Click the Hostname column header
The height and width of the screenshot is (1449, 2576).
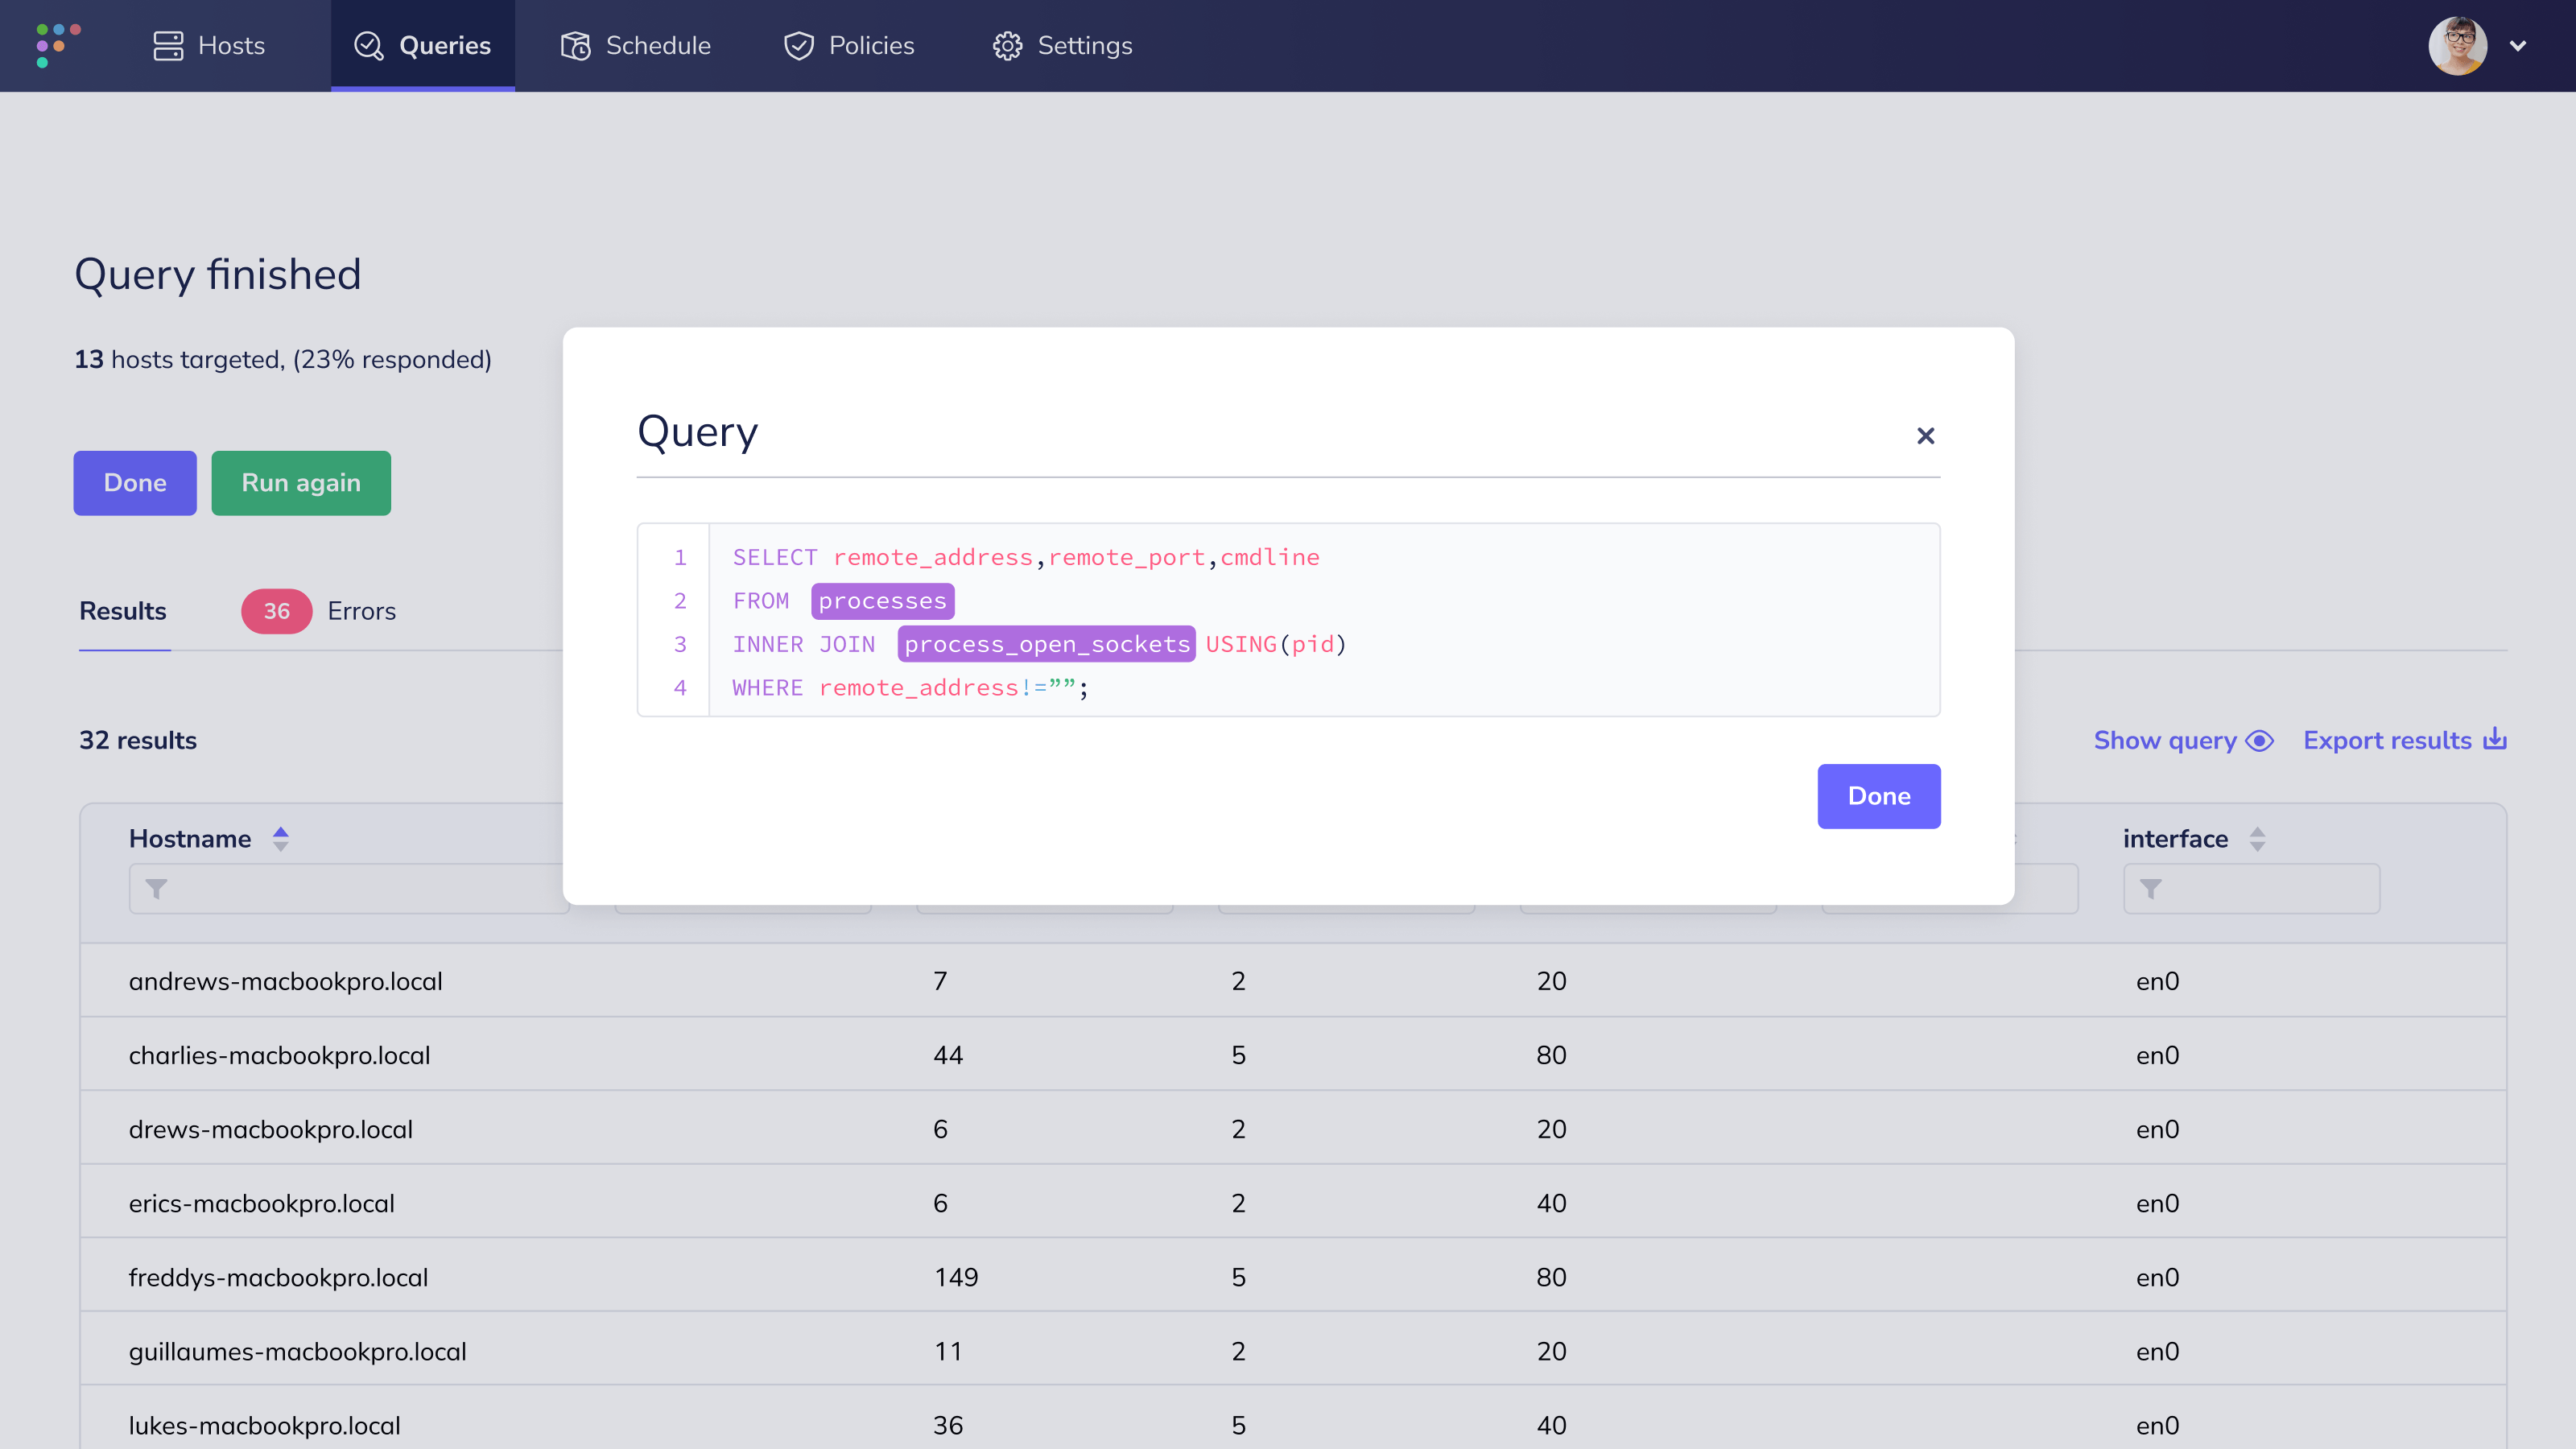pyautogui.click(x=190, y=839)
